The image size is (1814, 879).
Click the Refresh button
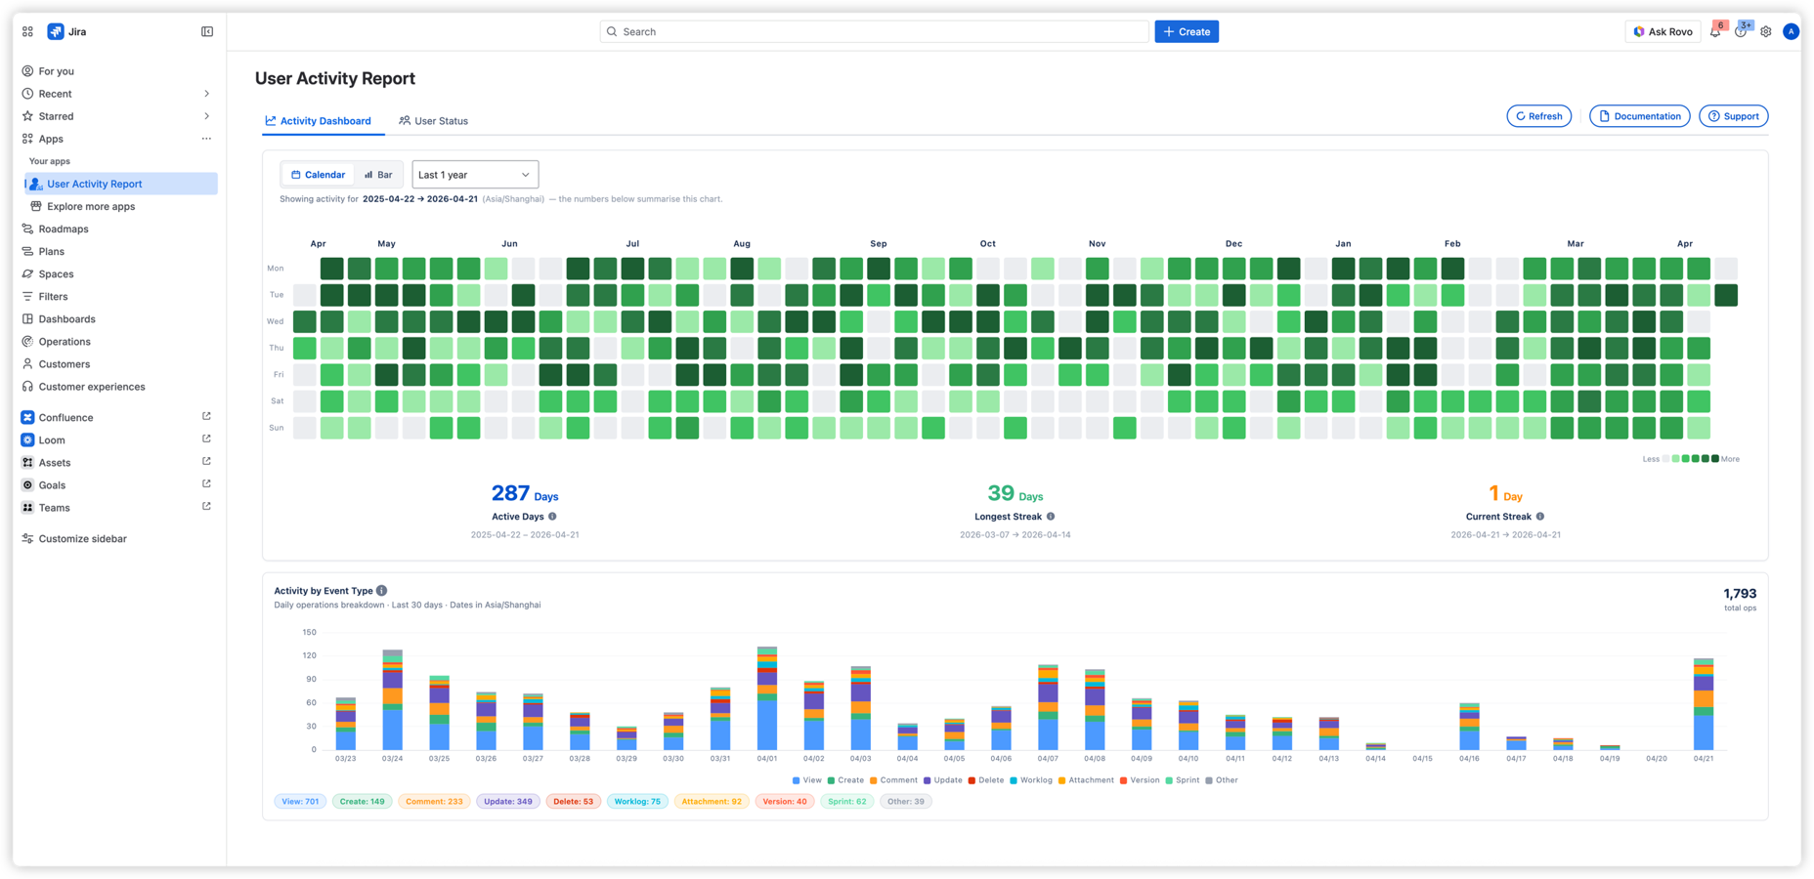click(1538, 115)
